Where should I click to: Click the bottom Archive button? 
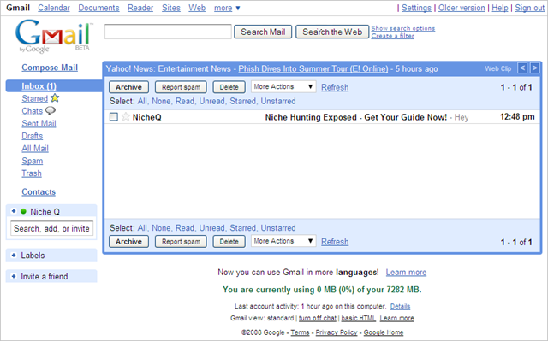128,242
